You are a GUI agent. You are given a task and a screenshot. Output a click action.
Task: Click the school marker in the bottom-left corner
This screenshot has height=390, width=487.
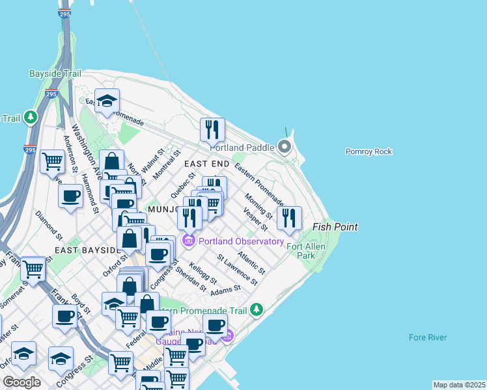(x=24, y=354)
